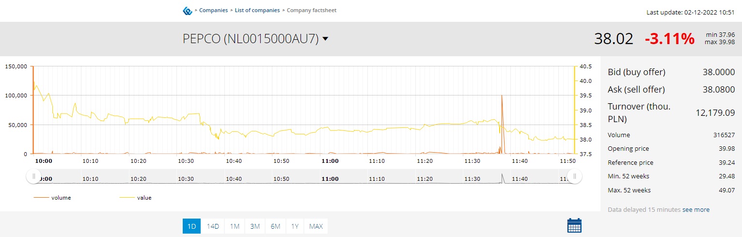Select the 1D time range tab
The height and width of the screenshot is (237, 742).
coord(191,226)
